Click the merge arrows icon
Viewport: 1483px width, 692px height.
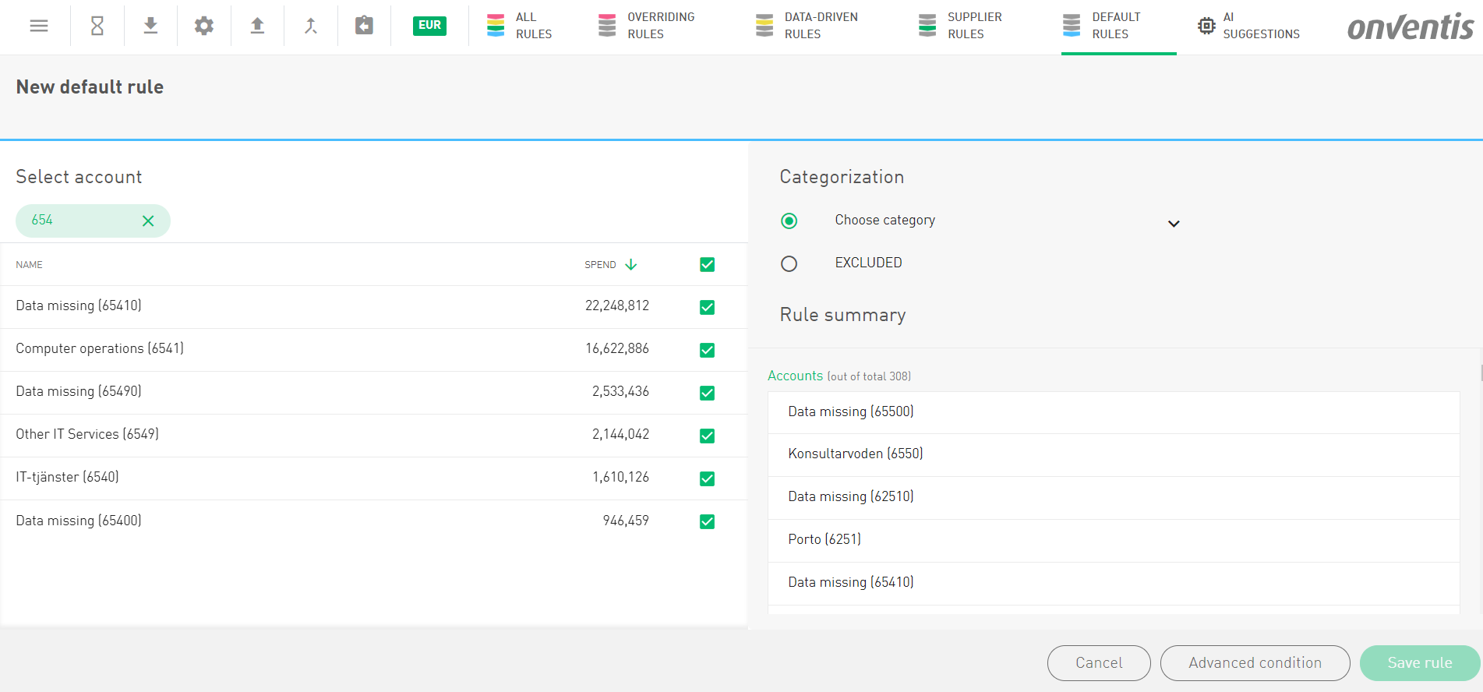coord(311,26)
